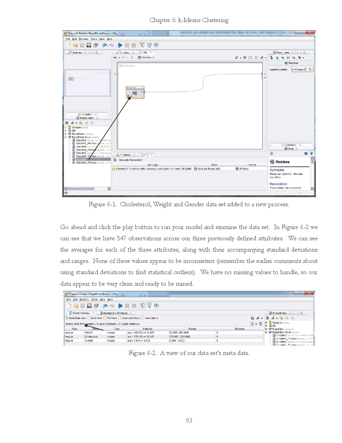Image resolution: width=342 pixels, height=443 pixels.
Task: Select the Retrieve operator on canvas
Action: click(x=135, y=92)
